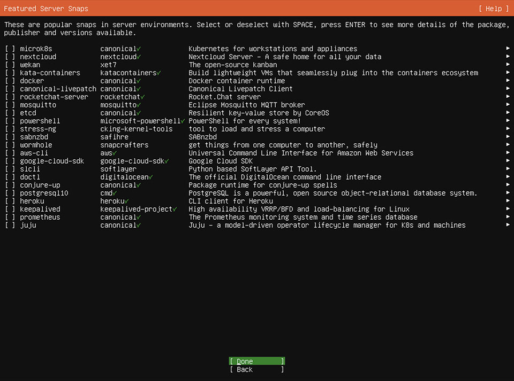Select the juju snap name
The width and height of the screenshot is (514, 381).
coord(28,226)
